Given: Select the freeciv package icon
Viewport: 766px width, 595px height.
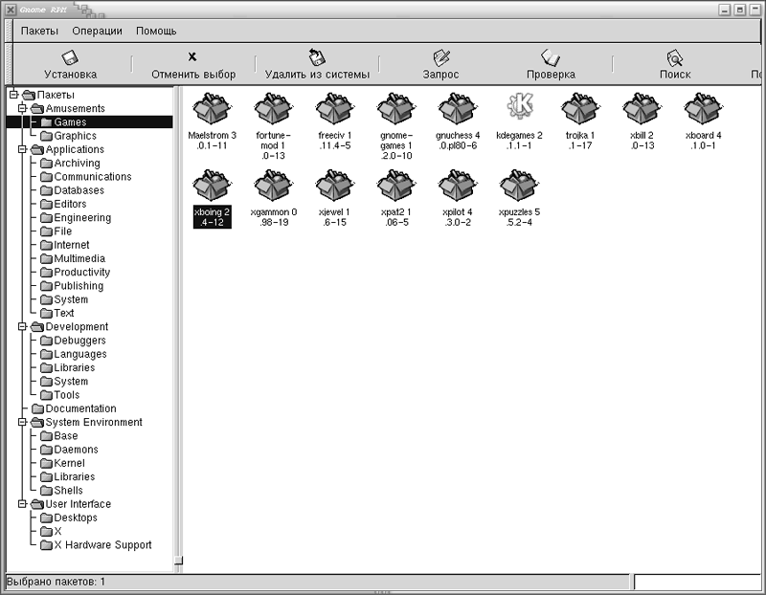Looking at the screenshot, I should point(335,109).
